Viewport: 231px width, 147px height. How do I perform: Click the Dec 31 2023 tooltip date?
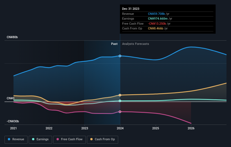point(131,9)
